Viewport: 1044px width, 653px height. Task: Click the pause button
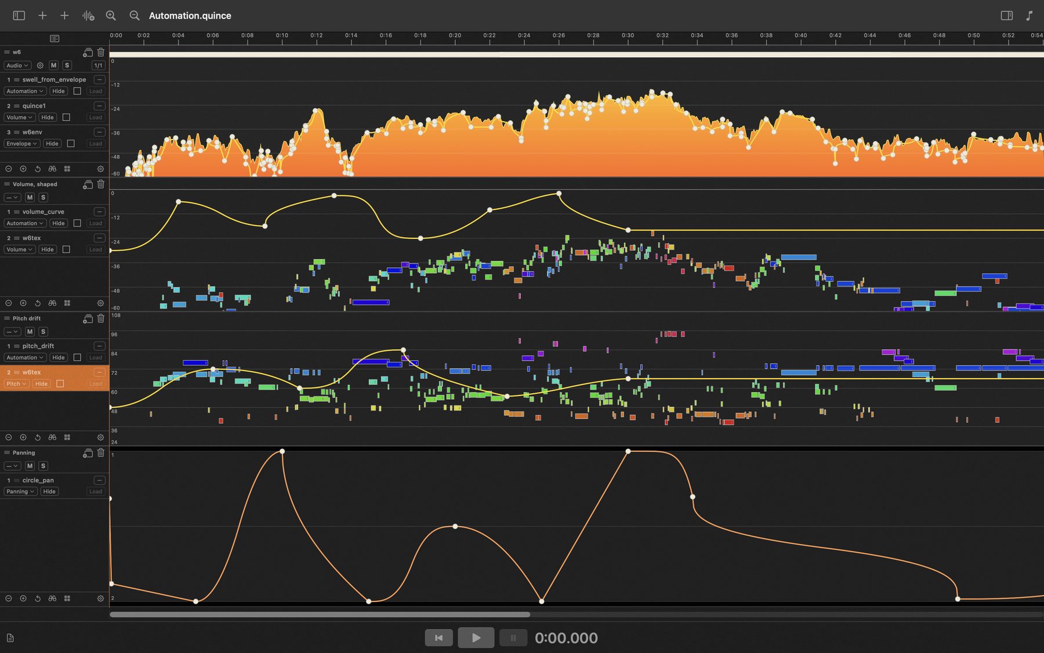point(513,638)
